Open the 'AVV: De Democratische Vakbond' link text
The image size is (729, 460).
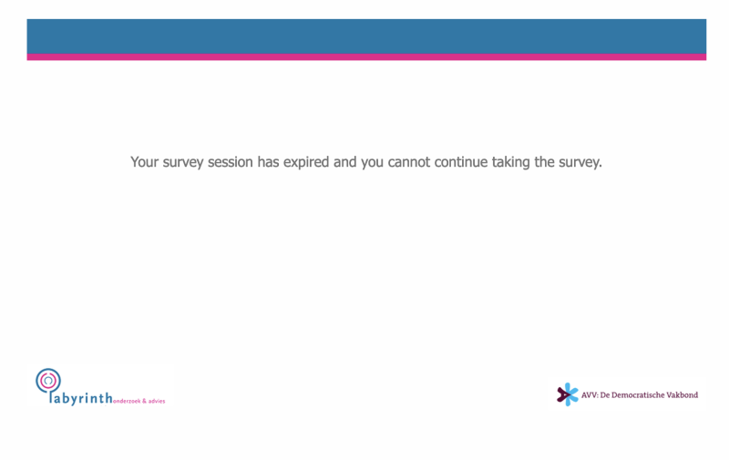click(x=640, y=395)
